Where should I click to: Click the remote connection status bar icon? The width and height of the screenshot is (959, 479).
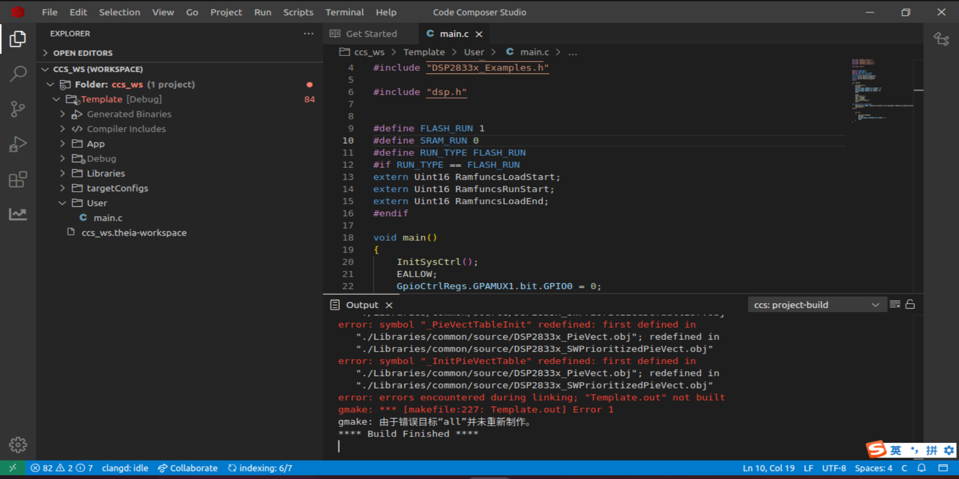[13, 468]
